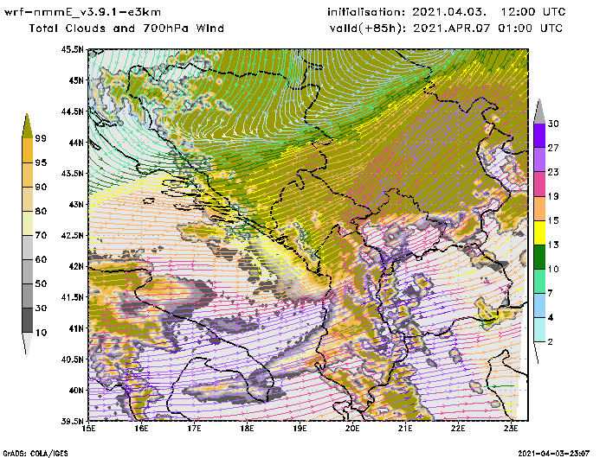This screenshot has width=606, height=458.
Task: Click the 95-99 cloud cover legend swatch
Action: tap(28, 150)
